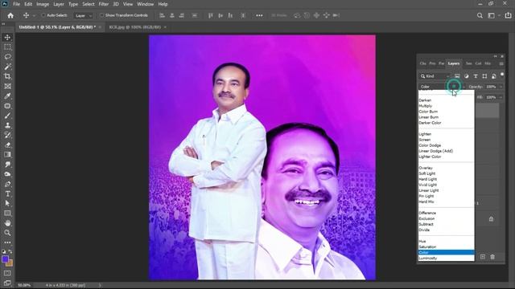Select the Lasso tool

click(x=7, y=57)
